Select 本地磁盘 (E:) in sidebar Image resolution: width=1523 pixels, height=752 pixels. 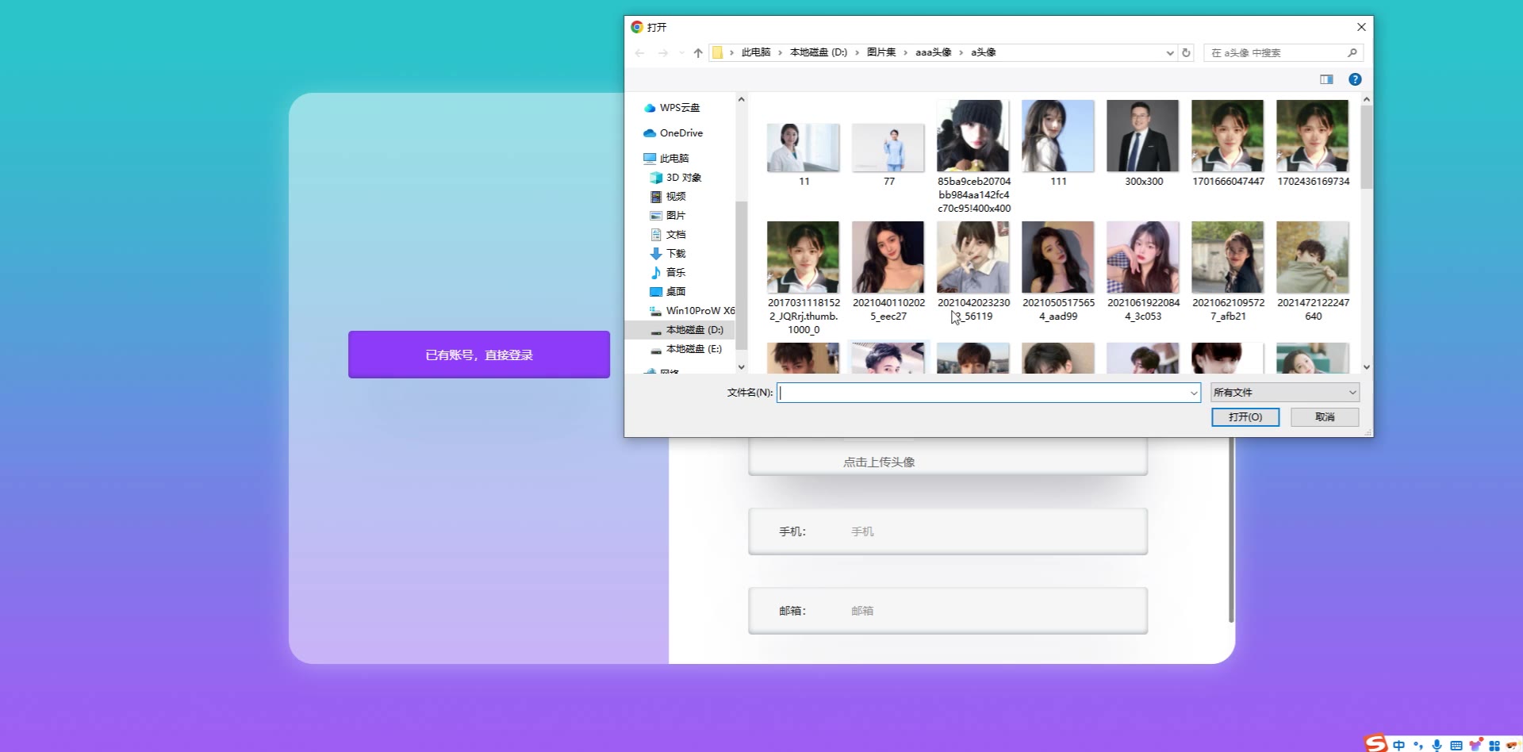(686, 349)
